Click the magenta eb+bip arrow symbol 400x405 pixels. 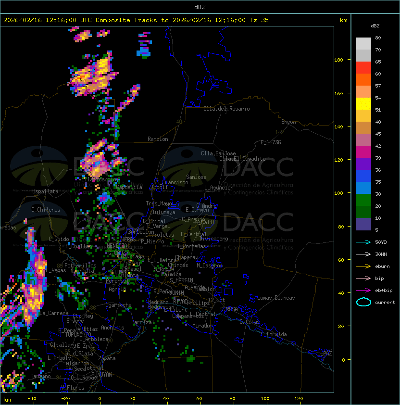pos(363,291)
